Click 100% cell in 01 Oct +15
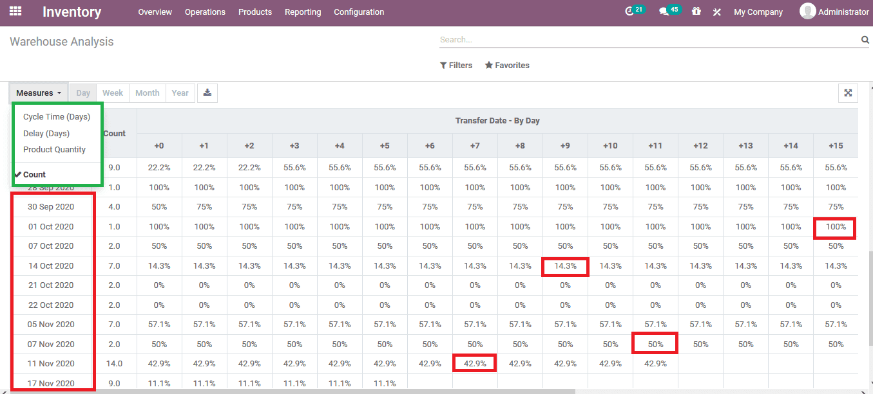 [836, 227]
